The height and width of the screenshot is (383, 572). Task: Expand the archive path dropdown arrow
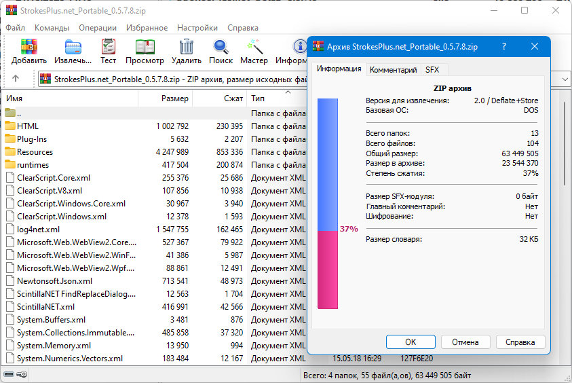point(566,79)
